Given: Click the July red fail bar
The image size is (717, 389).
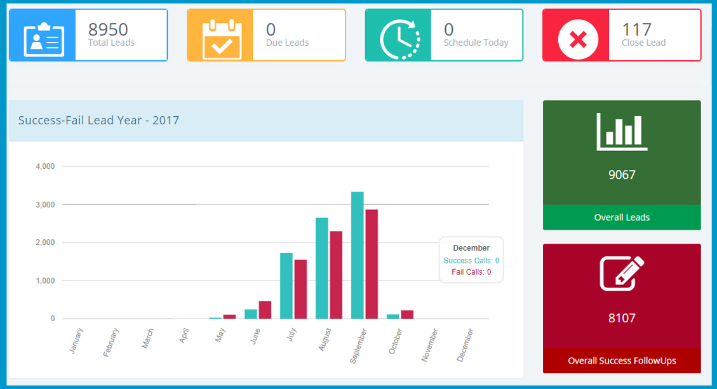Looking at the screenshot, I should (300, 289).
